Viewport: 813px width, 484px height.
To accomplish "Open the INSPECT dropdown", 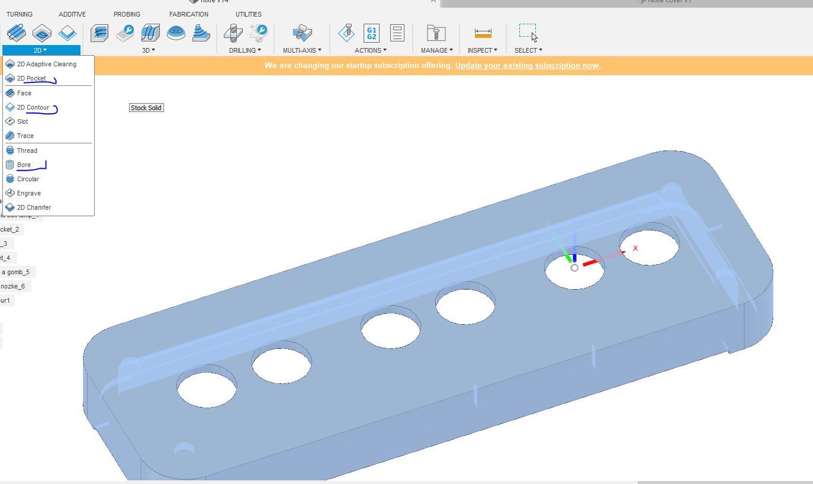I will [483, 50].
